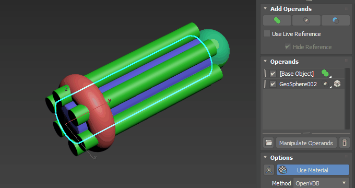Click the operands list scrollbar
Screen dimensions: 355x188
tap(347, 99)
